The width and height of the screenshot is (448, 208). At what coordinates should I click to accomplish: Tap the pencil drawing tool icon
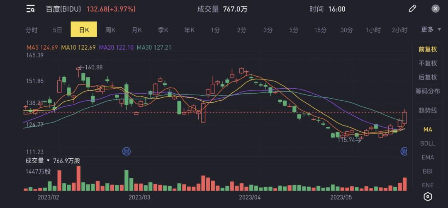412,9
